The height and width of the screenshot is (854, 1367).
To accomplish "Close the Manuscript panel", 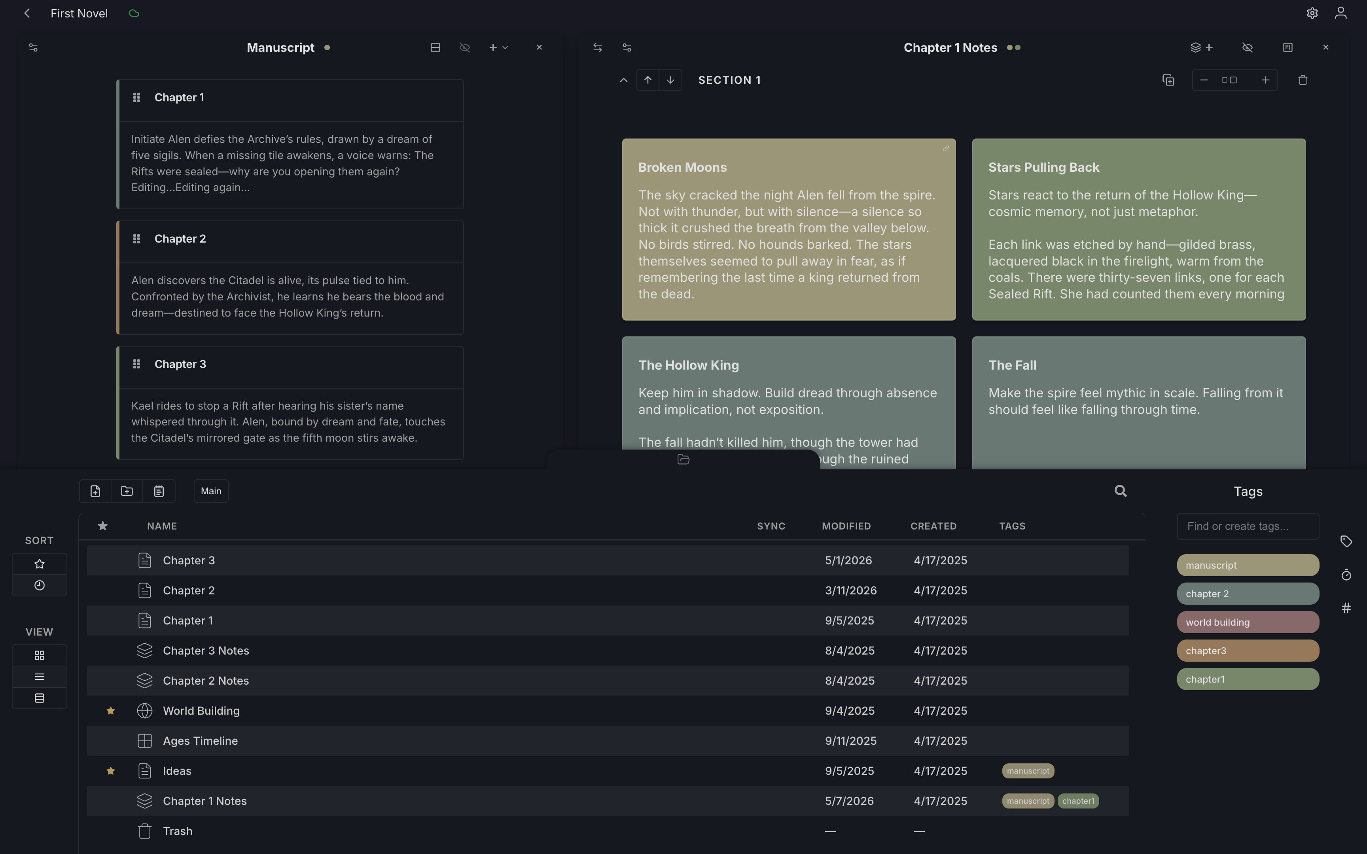I will click(x=539, y=47).
